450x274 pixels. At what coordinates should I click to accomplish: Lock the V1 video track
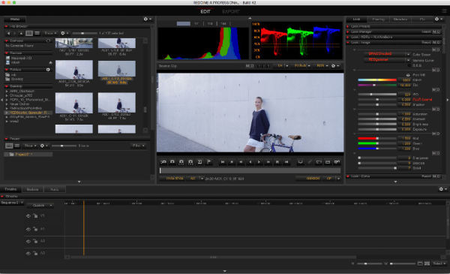tap(35, 215)
